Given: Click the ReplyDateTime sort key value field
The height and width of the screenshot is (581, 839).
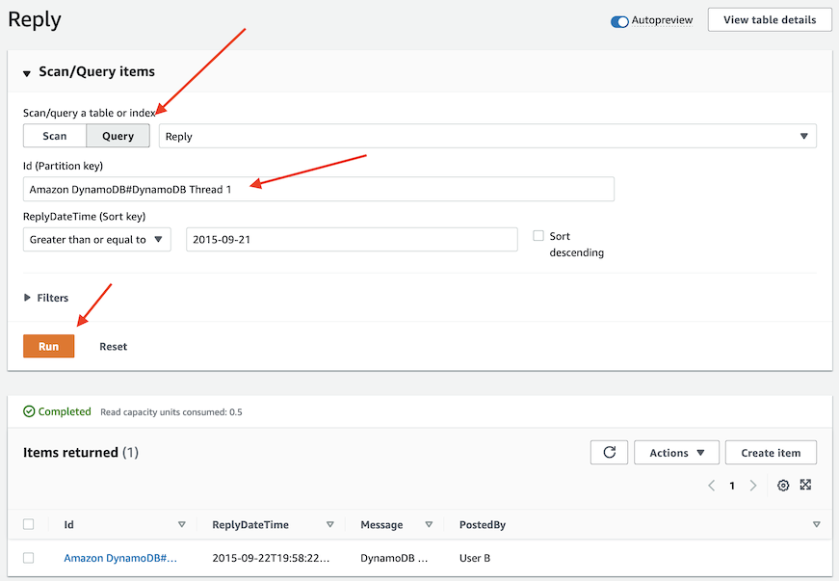Looking at the screenshot, I should (x=352, y=239).
